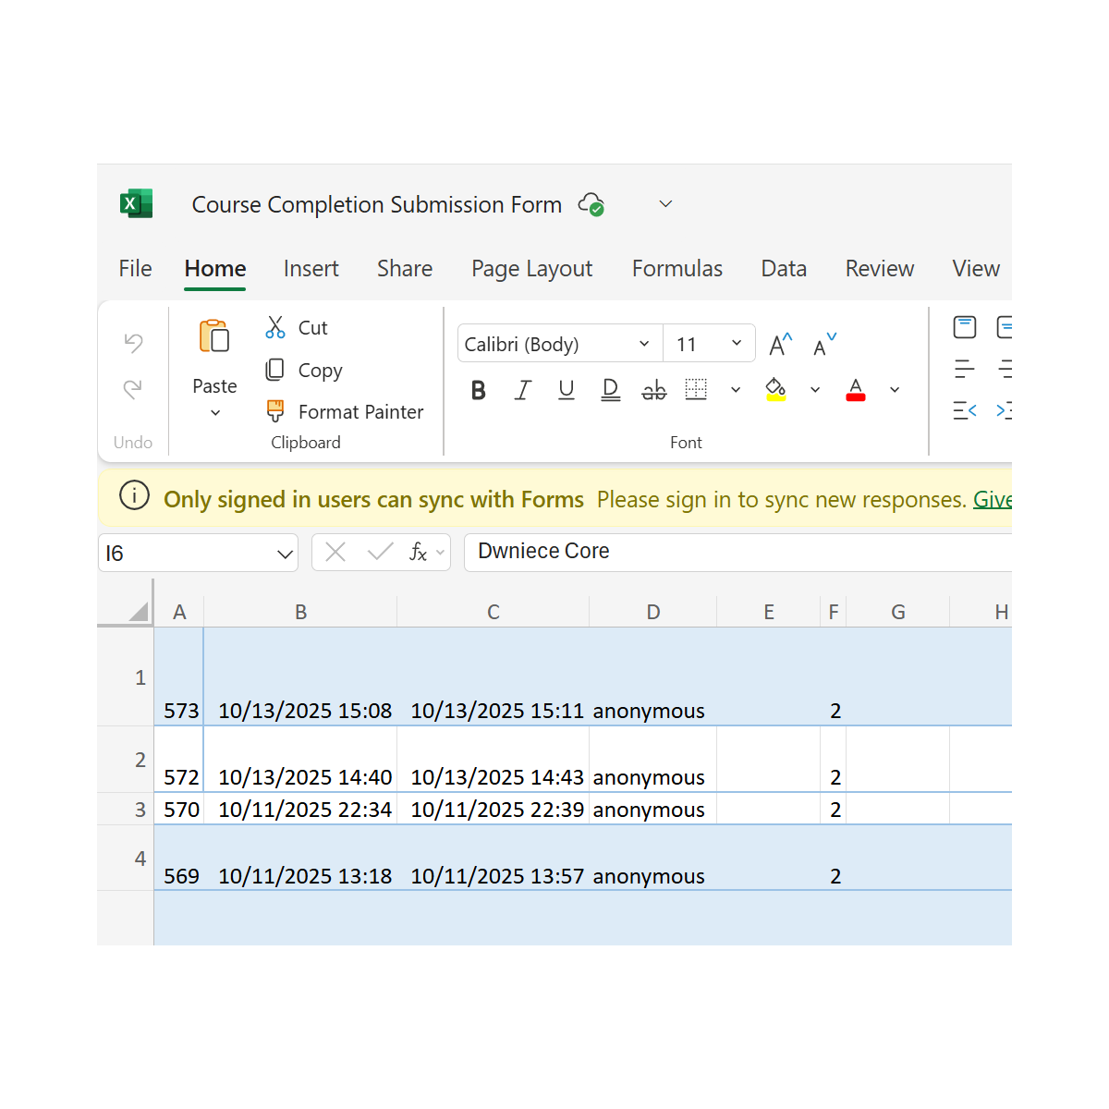Screen dimensions: 1109x1109
Task: Open the Name Box dropdown arrow
Action: click(285, 554)
